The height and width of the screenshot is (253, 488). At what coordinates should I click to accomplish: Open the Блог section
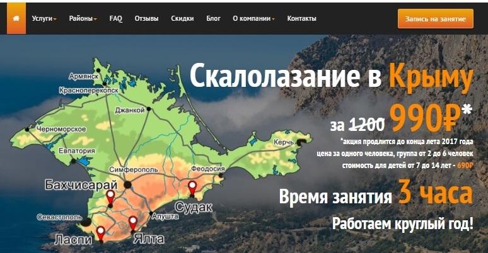pos(214,19)
